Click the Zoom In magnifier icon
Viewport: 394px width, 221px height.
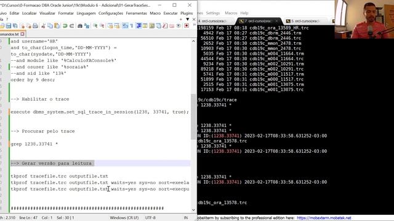pos(95,26)
